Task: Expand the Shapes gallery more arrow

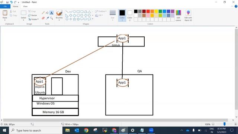Action: pyautogui.click(x=93, y=19)
